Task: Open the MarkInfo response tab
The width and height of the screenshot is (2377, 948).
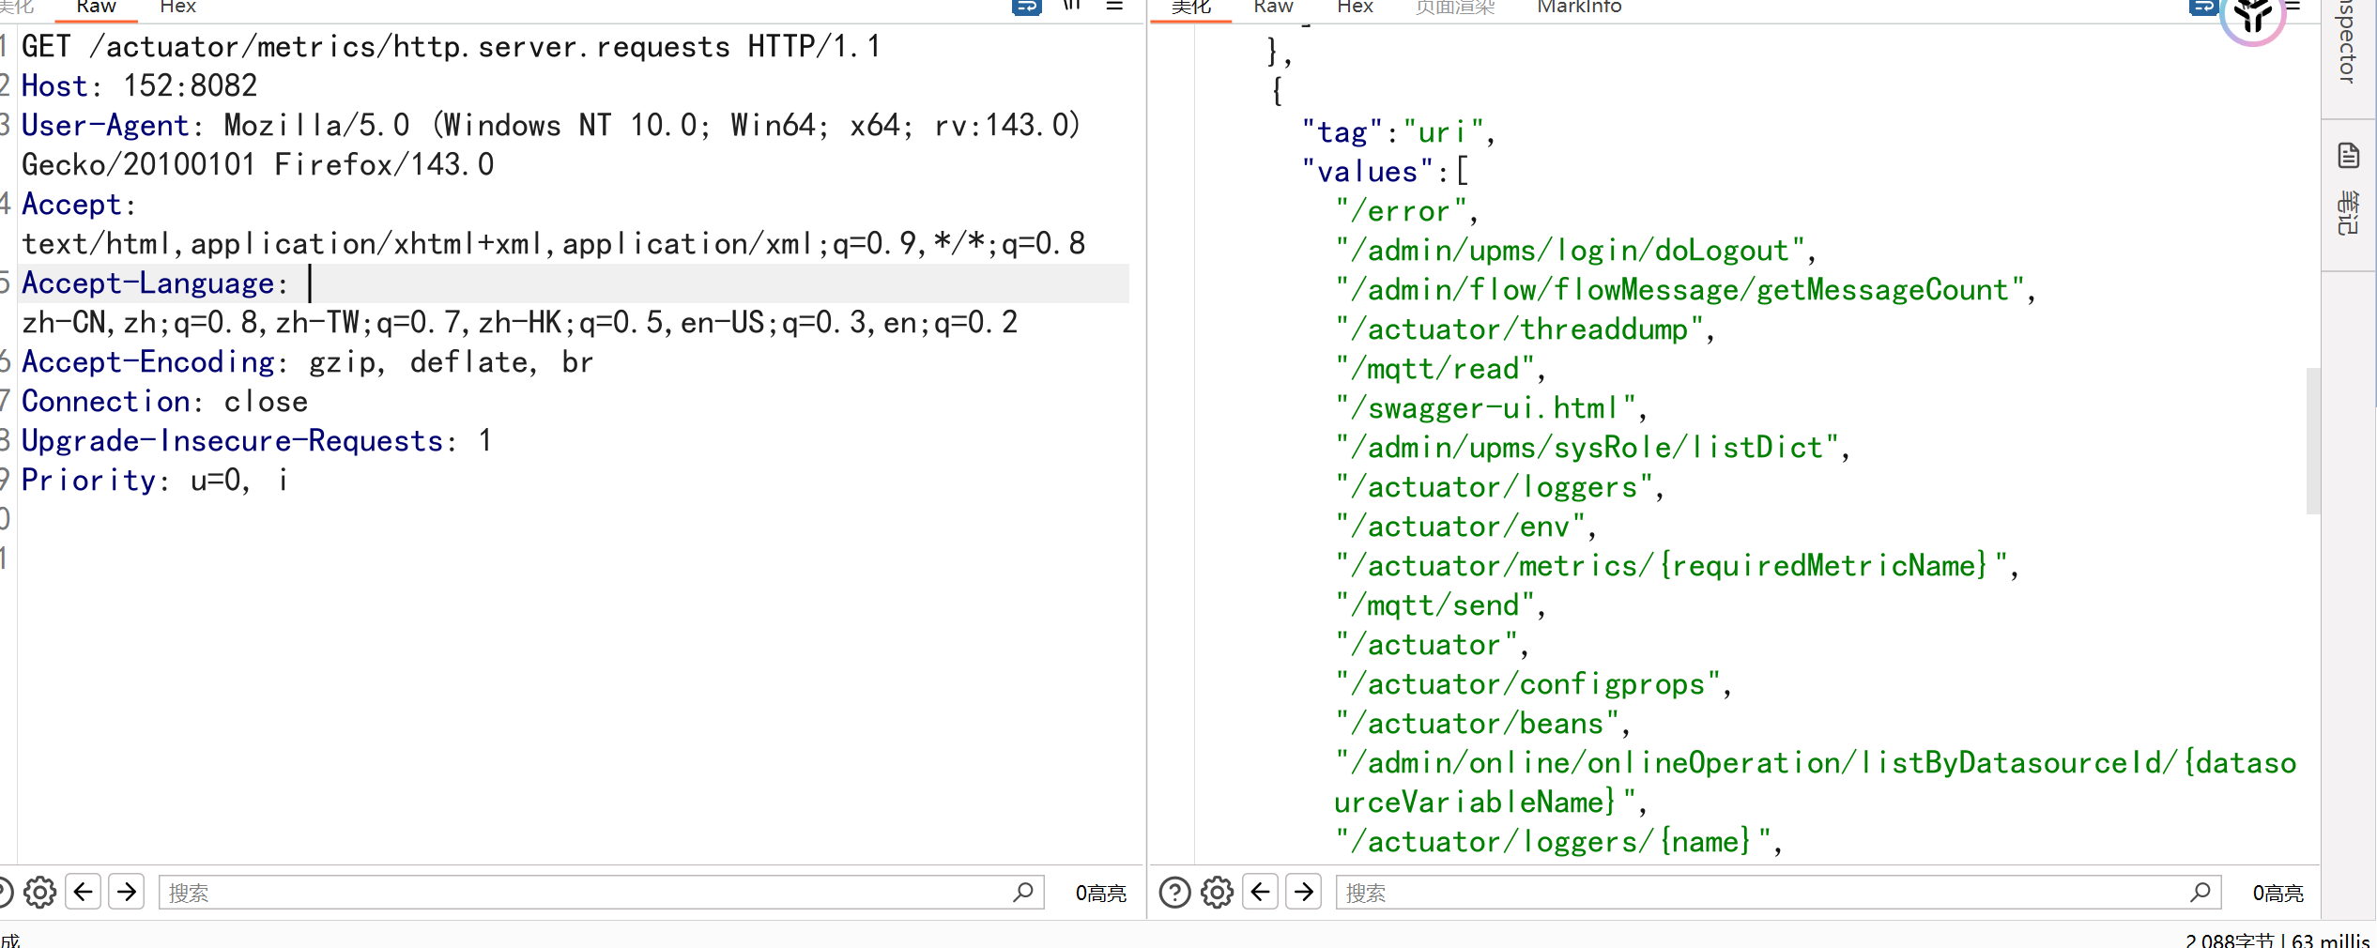Action: [1579, 7]
